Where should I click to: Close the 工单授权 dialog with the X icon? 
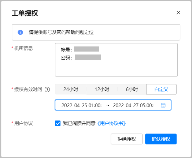pyautogui.click(x=178, y=12)
